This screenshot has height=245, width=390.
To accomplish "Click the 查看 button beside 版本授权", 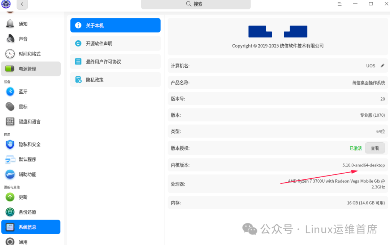I will pos(375,148).
